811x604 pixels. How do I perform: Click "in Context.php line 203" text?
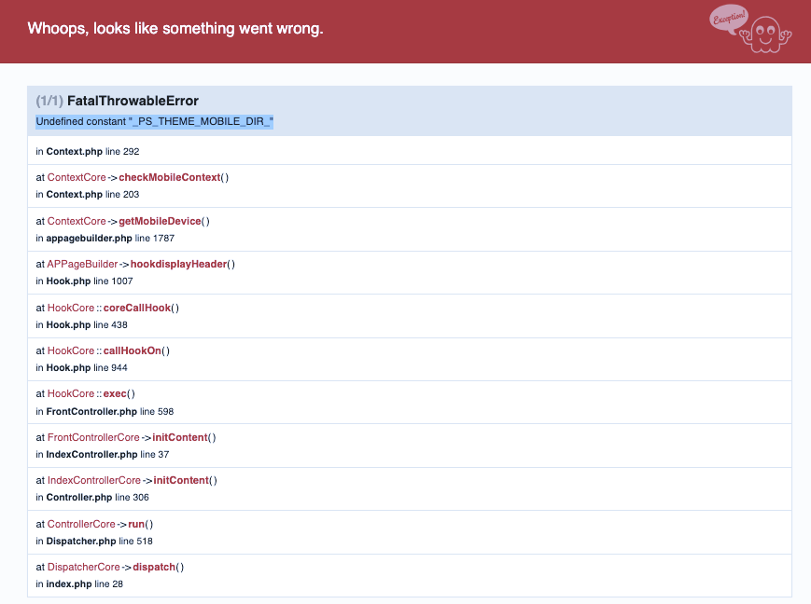pos(88,194)
